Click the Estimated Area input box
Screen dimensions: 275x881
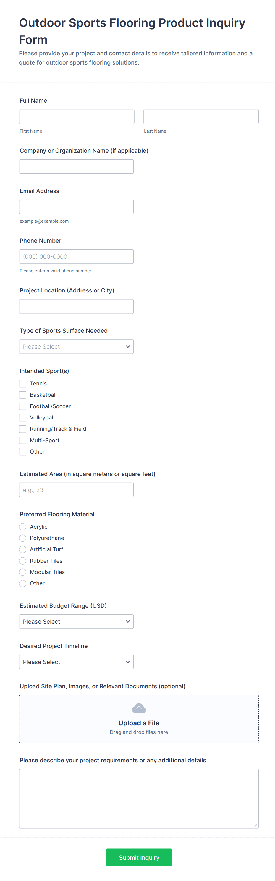click(x=76, y=490)
